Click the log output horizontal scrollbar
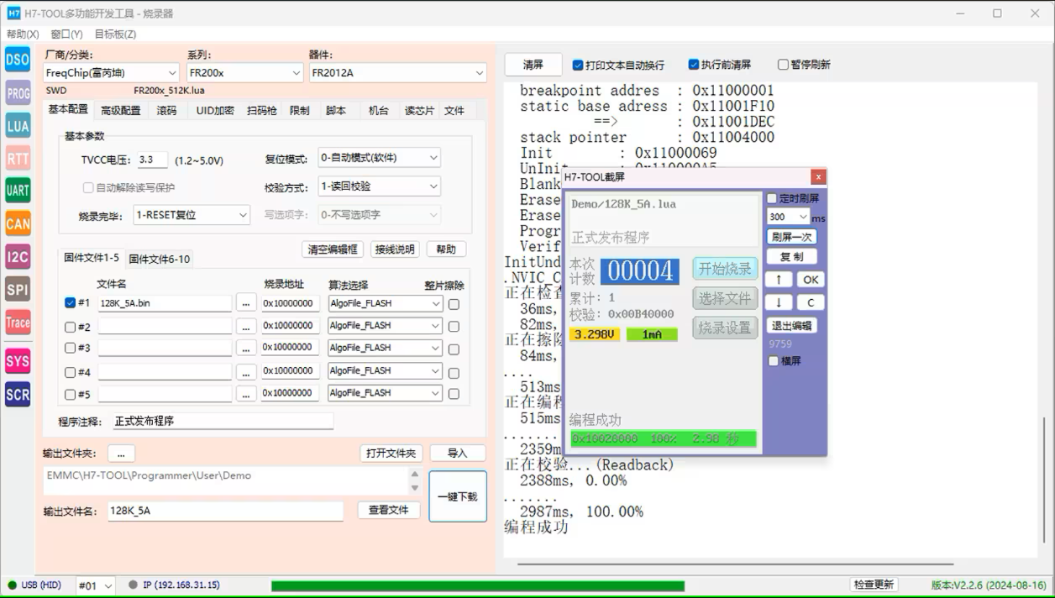This screenshot has height=598, width=1055. click(x=736, y=564)
